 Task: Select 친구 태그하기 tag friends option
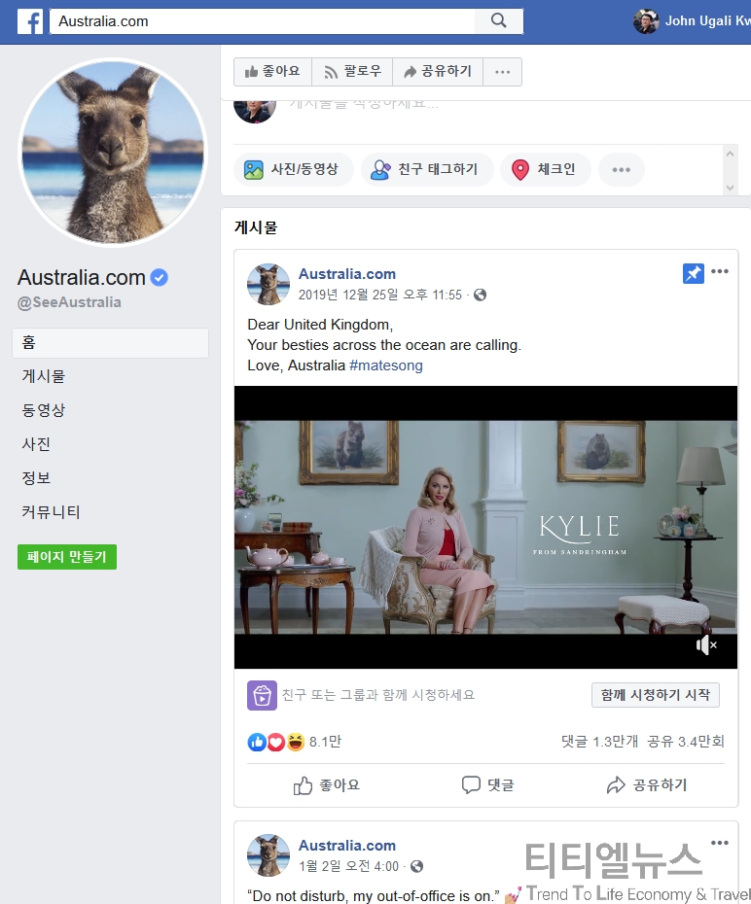pos(427,169)
